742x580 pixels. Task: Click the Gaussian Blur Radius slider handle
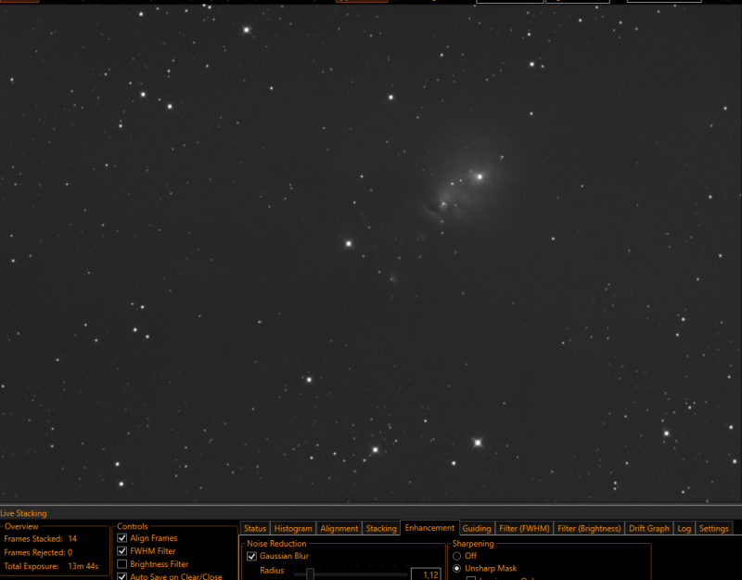tap(310, 574)
